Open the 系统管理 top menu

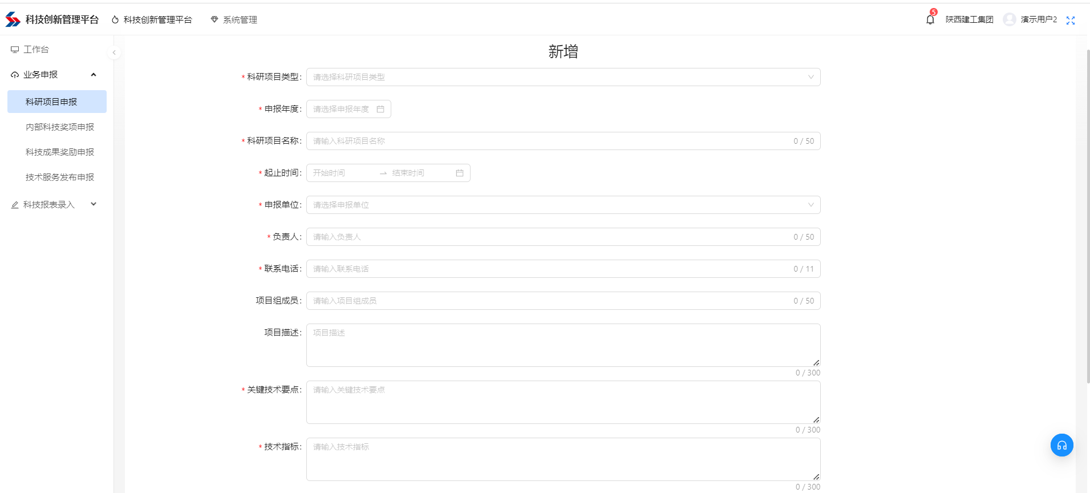234,20
